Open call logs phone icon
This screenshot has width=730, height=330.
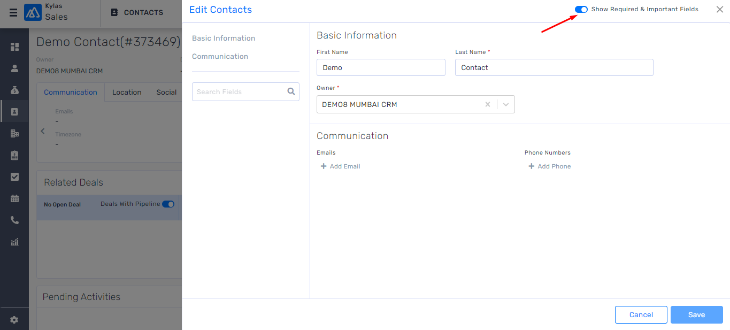pos(14,220)
